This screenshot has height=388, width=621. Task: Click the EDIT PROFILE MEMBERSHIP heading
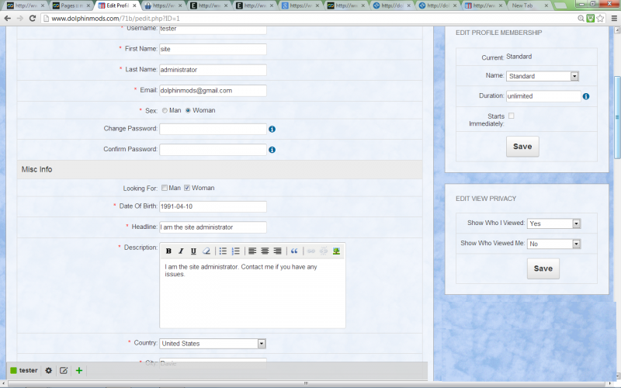pyautogui.click(x=498, y=33)
